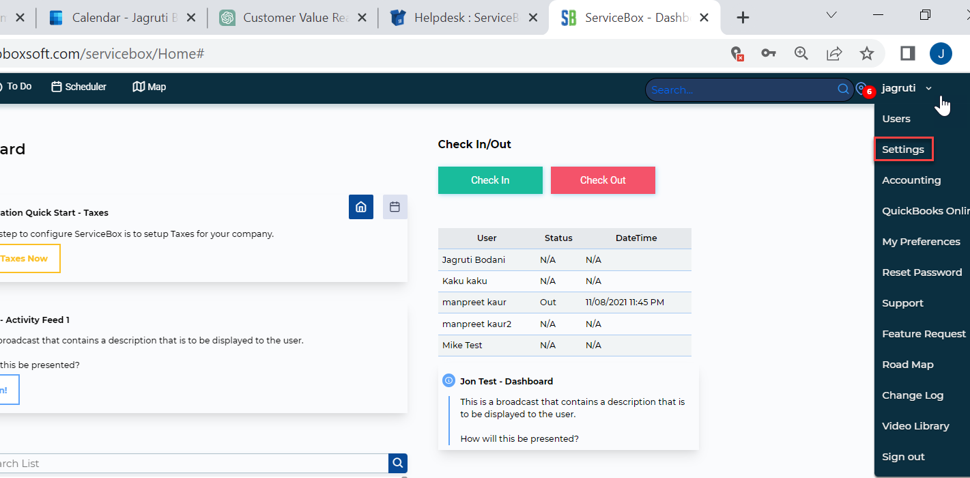
Task: Click the share page icon
Action: pos(834,53)
